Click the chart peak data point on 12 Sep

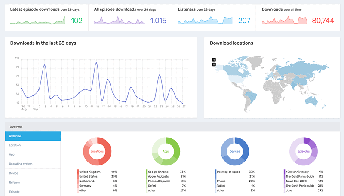tap(96, 63)
